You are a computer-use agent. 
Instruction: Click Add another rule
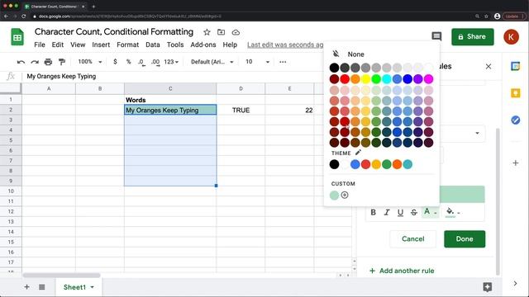point(402,271)
